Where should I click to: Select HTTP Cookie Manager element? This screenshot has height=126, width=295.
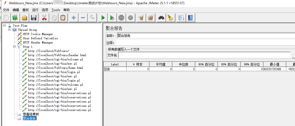tap(38, 34)
